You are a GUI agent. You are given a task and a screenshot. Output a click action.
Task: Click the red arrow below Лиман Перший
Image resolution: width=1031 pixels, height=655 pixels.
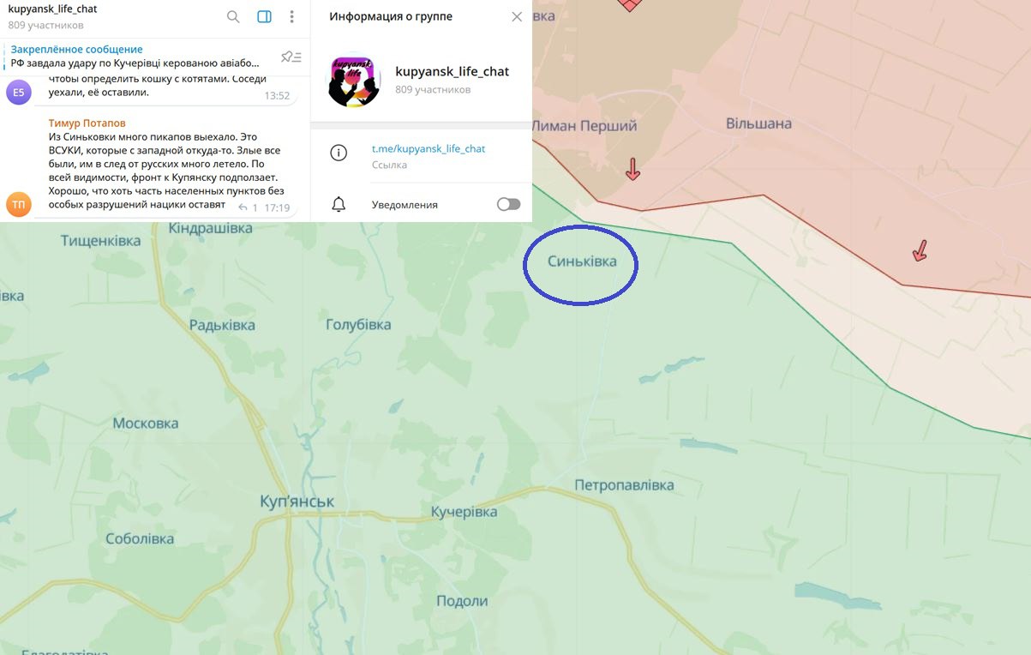[632, 169]
